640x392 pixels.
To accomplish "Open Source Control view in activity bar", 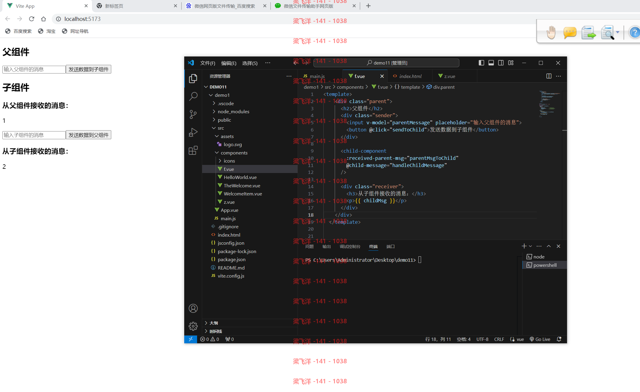I will tap(193, 114).
